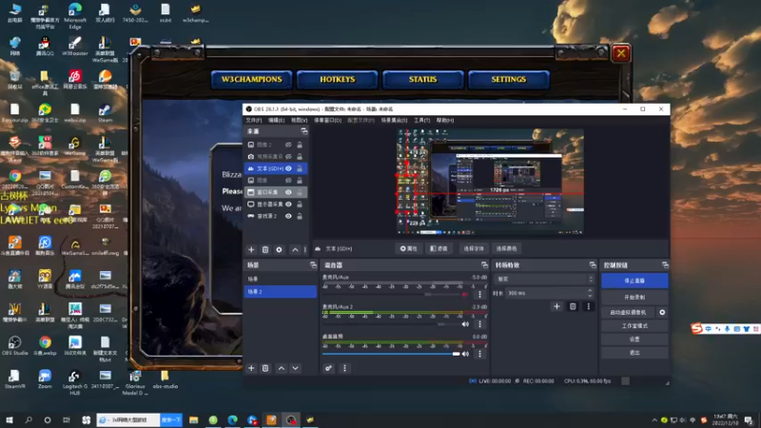The width and height of the screenshot is (761, 428).
Task: Click 开始录制 start recording button
Action: point(634,297)
